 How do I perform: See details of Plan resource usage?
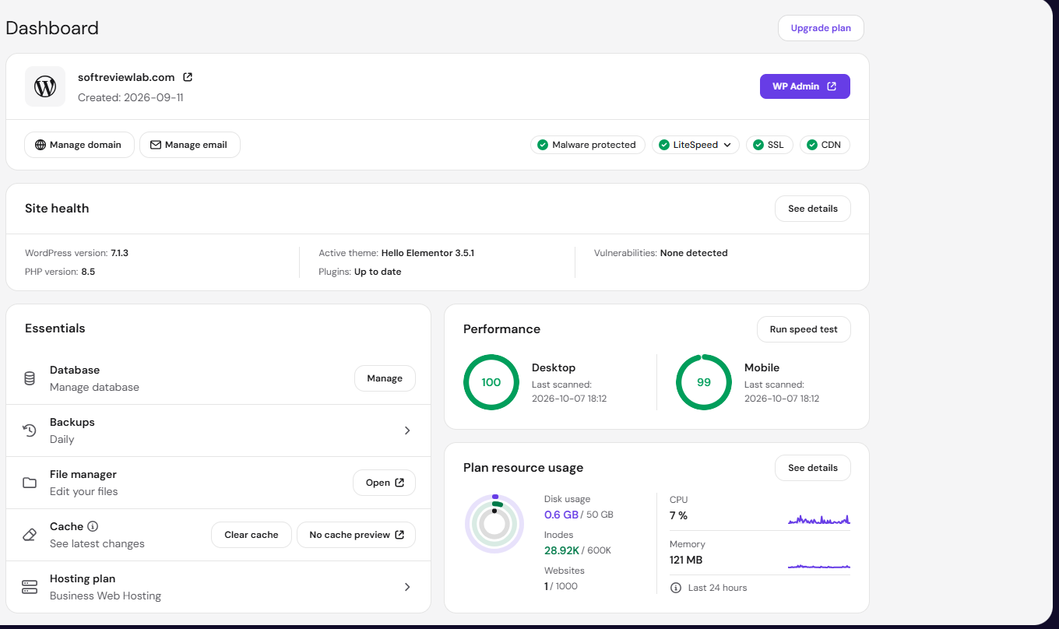tap(813, 468)
